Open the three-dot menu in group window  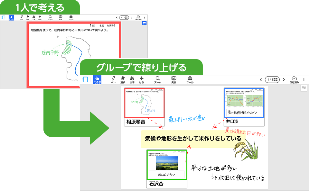[x=304, y=79]
